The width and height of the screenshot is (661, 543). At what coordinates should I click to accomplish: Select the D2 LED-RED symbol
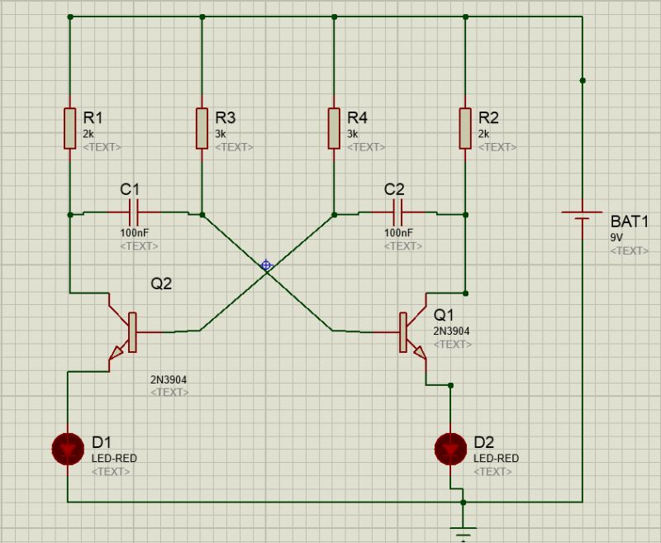[x=449, y=449]
